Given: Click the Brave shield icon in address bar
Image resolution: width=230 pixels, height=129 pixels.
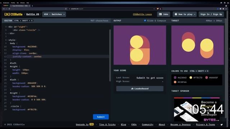Looking at the screenshot, I should (x=158, y=9).
